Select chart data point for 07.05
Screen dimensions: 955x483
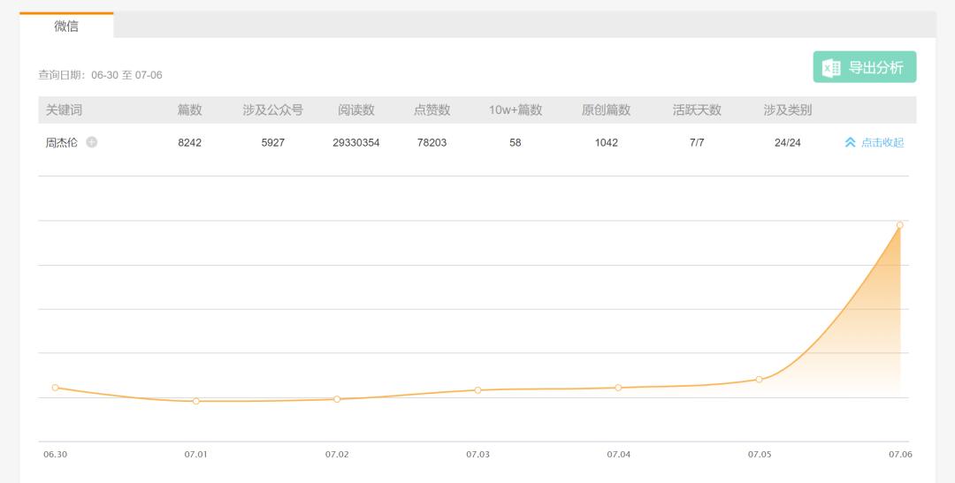(x=759, y=380)
